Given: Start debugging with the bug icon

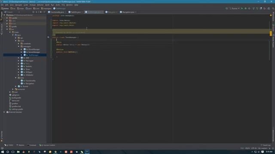Looking at the screenshot, I should pyautogui.click(x=245, y=9).
